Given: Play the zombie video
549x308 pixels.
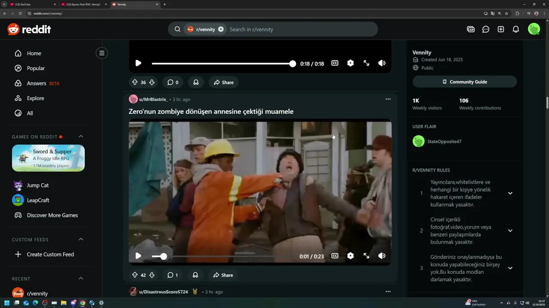Looking at the screenshot, I should click(x=138, y=256).
